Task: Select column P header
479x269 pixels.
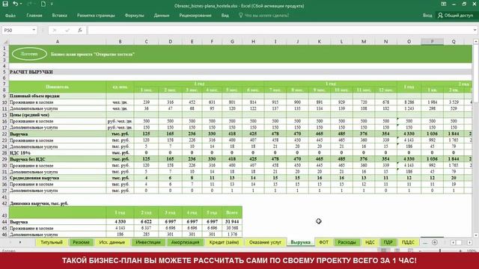Action: (432, 42)
